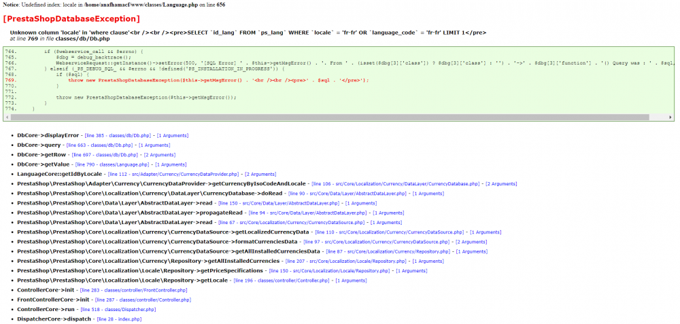Open the line 28 index.php link
The height and width of the screenshot is (324, 680).
point(120,319)
